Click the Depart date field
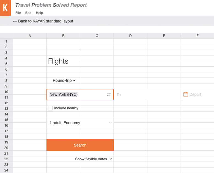Image resolution: width=214 pixels, height=173 pixels. (x=197, y=94)
